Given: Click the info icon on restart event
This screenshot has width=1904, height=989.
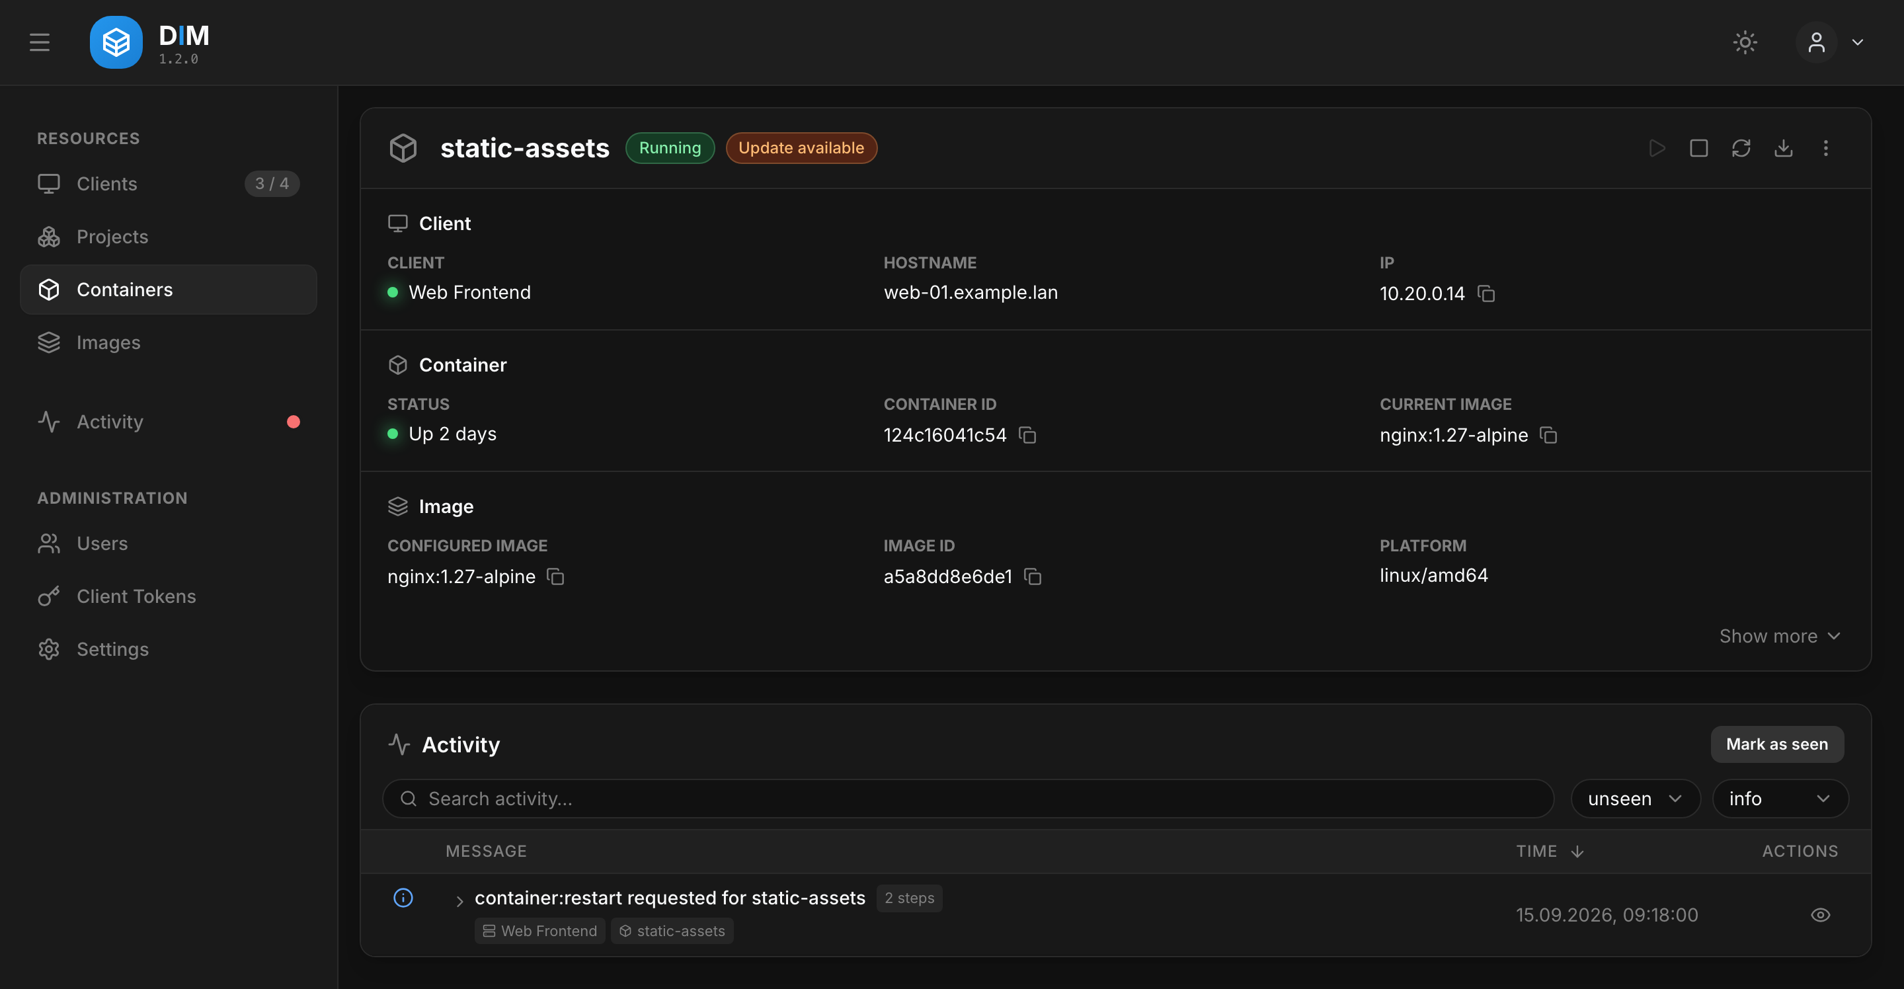Looking at the screenshot, I should [x=403, y=897].
